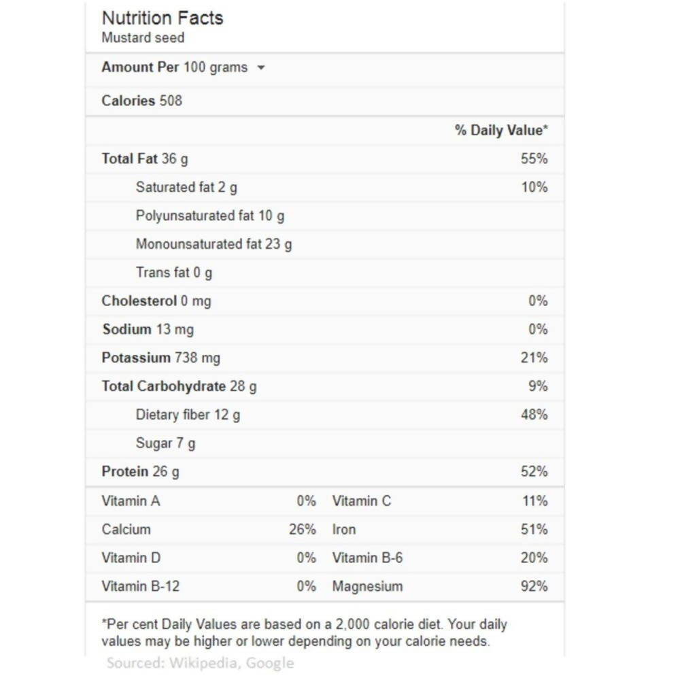Click the Calories 508 row

tap(142, 101)
